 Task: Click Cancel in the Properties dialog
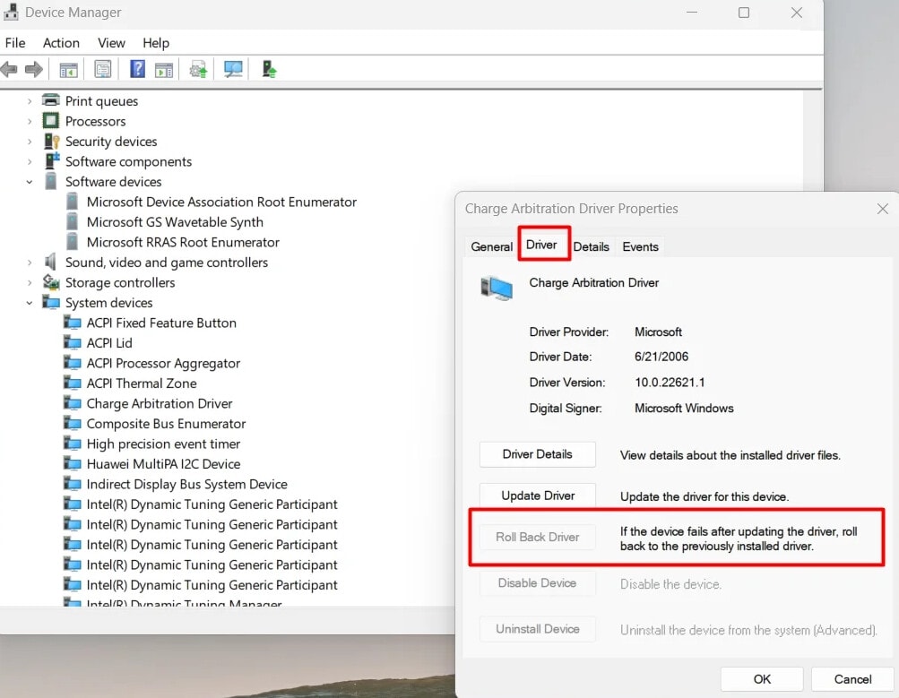coord(852,679)
